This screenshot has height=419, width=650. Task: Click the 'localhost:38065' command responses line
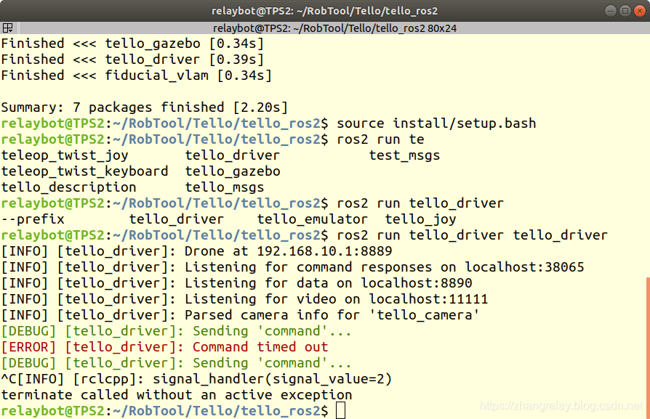pos(292,267)
